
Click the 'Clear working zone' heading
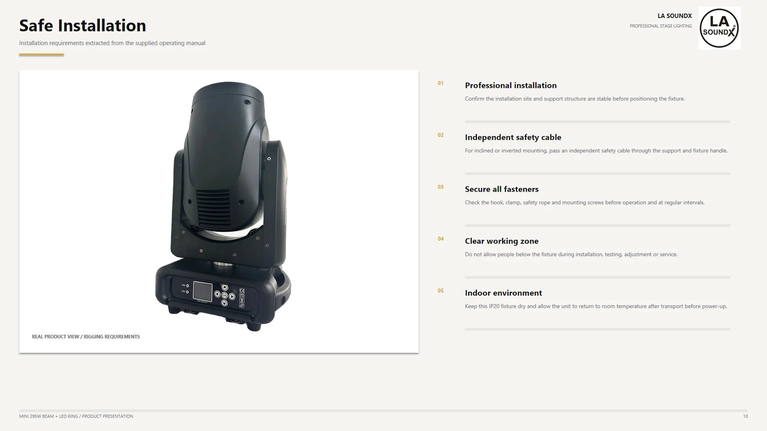(x=502, y=241)
